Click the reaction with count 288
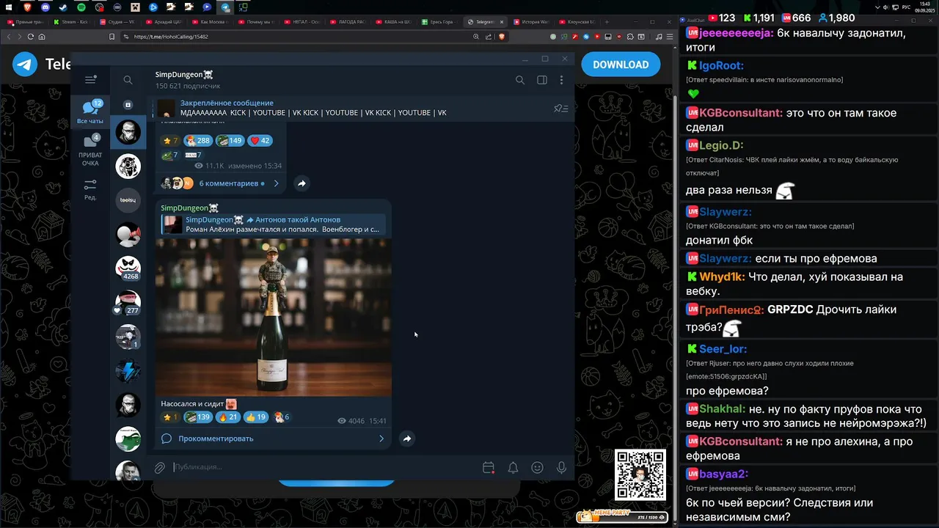939x528 pixels. (x=198, y=140)
